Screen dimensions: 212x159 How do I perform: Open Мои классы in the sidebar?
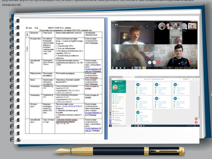pyautogui.click(x=116, y=101)
